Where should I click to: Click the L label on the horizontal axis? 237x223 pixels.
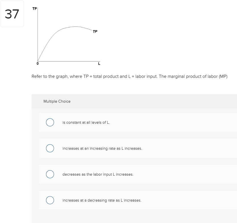(x=99, y=64)
